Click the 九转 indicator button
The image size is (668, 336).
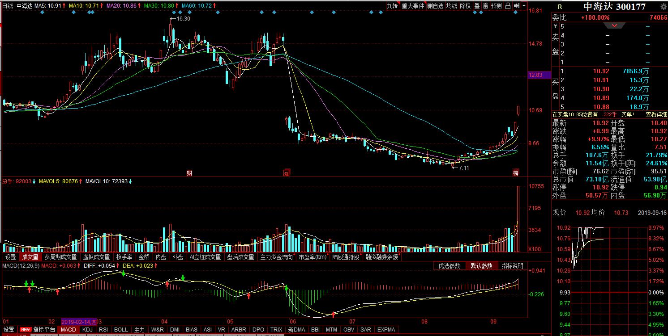click(x=392, y=6)
